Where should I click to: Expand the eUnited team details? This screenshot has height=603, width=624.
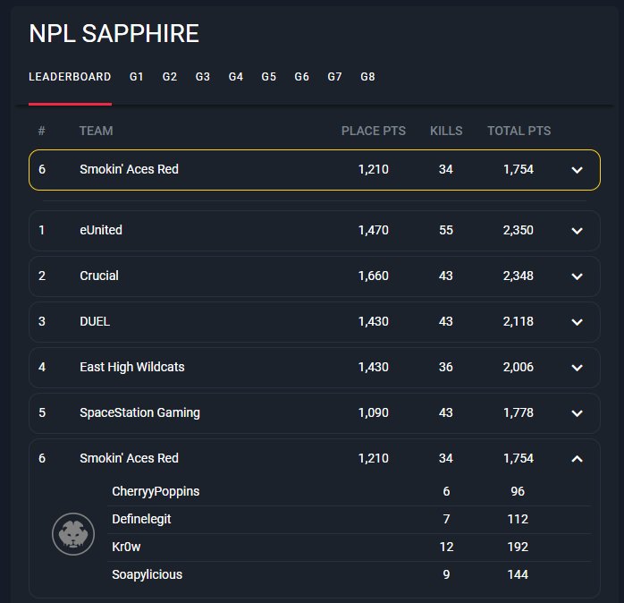click(x=577, y=231)
